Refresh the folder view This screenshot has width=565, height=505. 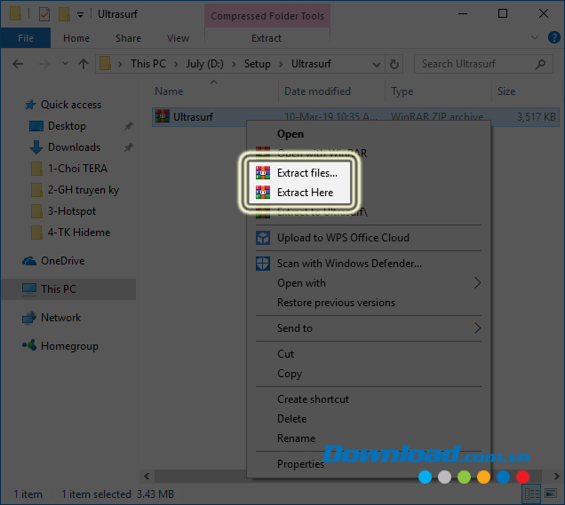394,64
